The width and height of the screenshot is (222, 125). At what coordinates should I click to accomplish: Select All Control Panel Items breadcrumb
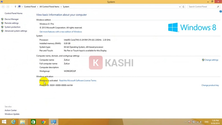[x=49, y=7]
